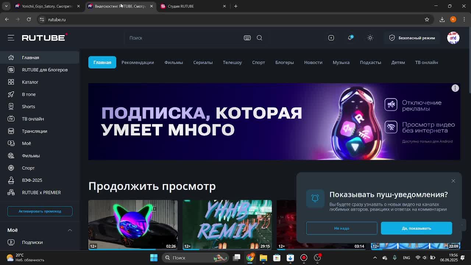
Task: Open the car video thumbnail 02:26
Action: coord(133,225)
